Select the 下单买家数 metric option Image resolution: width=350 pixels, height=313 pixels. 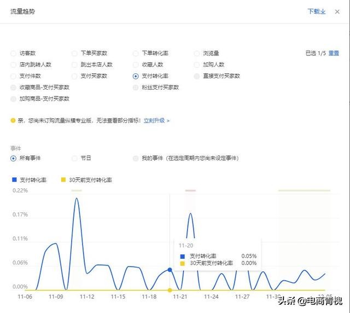74,54
